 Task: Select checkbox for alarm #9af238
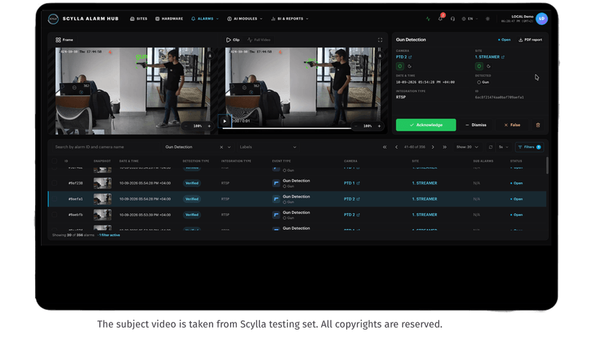[55, 183]
